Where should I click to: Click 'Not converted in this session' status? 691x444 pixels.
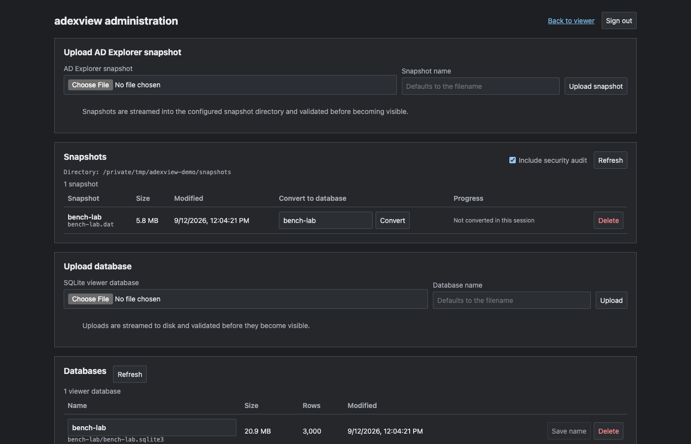click(494, 221)
